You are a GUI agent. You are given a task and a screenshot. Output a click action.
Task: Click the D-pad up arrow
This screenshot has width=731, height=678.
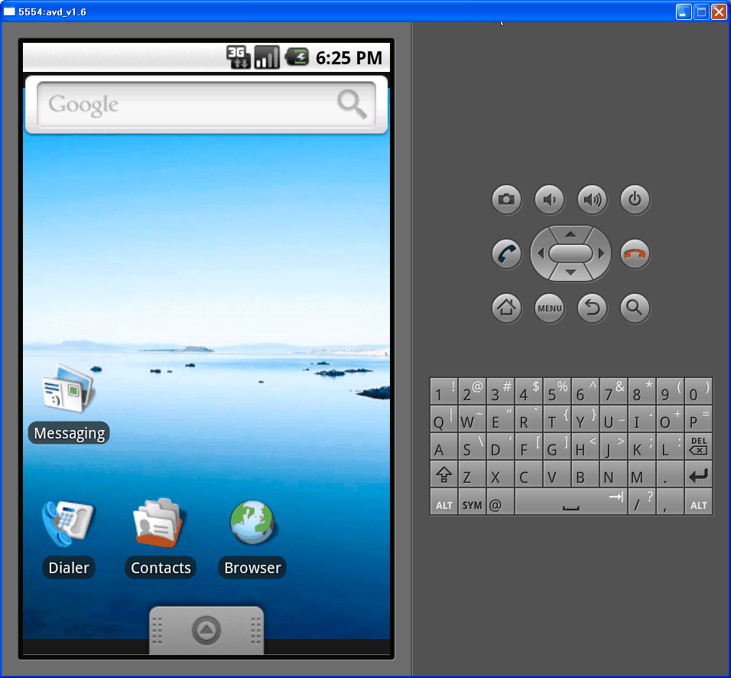pyautogui.click(x=570, y=233)
